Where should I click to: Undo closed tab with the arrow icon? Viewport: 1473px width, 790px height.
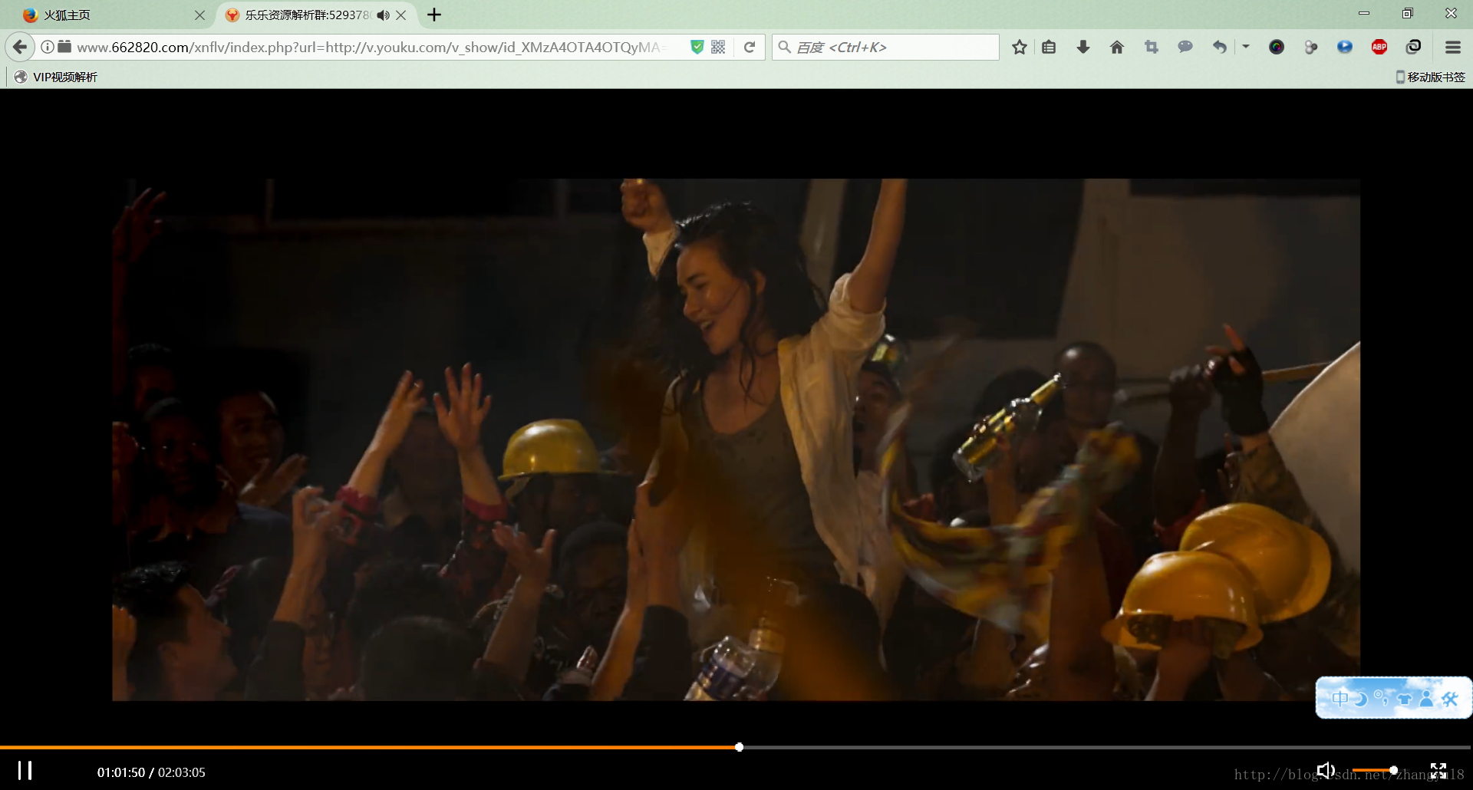[x=1220, y=47]
